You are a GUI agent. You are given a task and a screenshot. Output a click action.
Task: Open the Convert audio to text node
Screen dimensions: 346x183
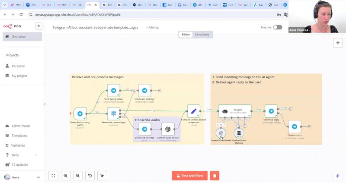(x=168, y=129)
